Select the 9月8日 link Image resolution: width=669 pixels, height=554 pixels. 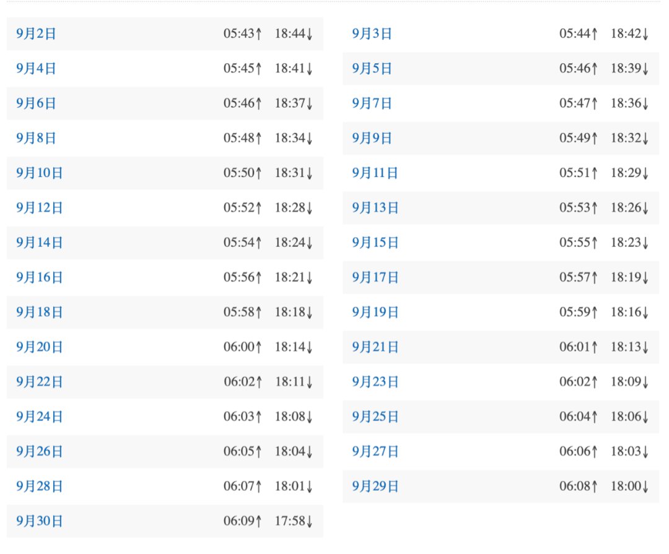coord(36,138)
